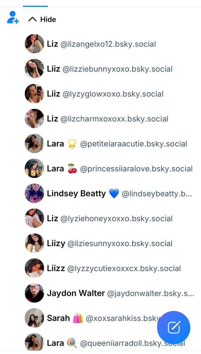Open the @lyzzycutiexoxxcx.bsky.social handle
This screenshot has width=201, height=354.
[124, 268]
